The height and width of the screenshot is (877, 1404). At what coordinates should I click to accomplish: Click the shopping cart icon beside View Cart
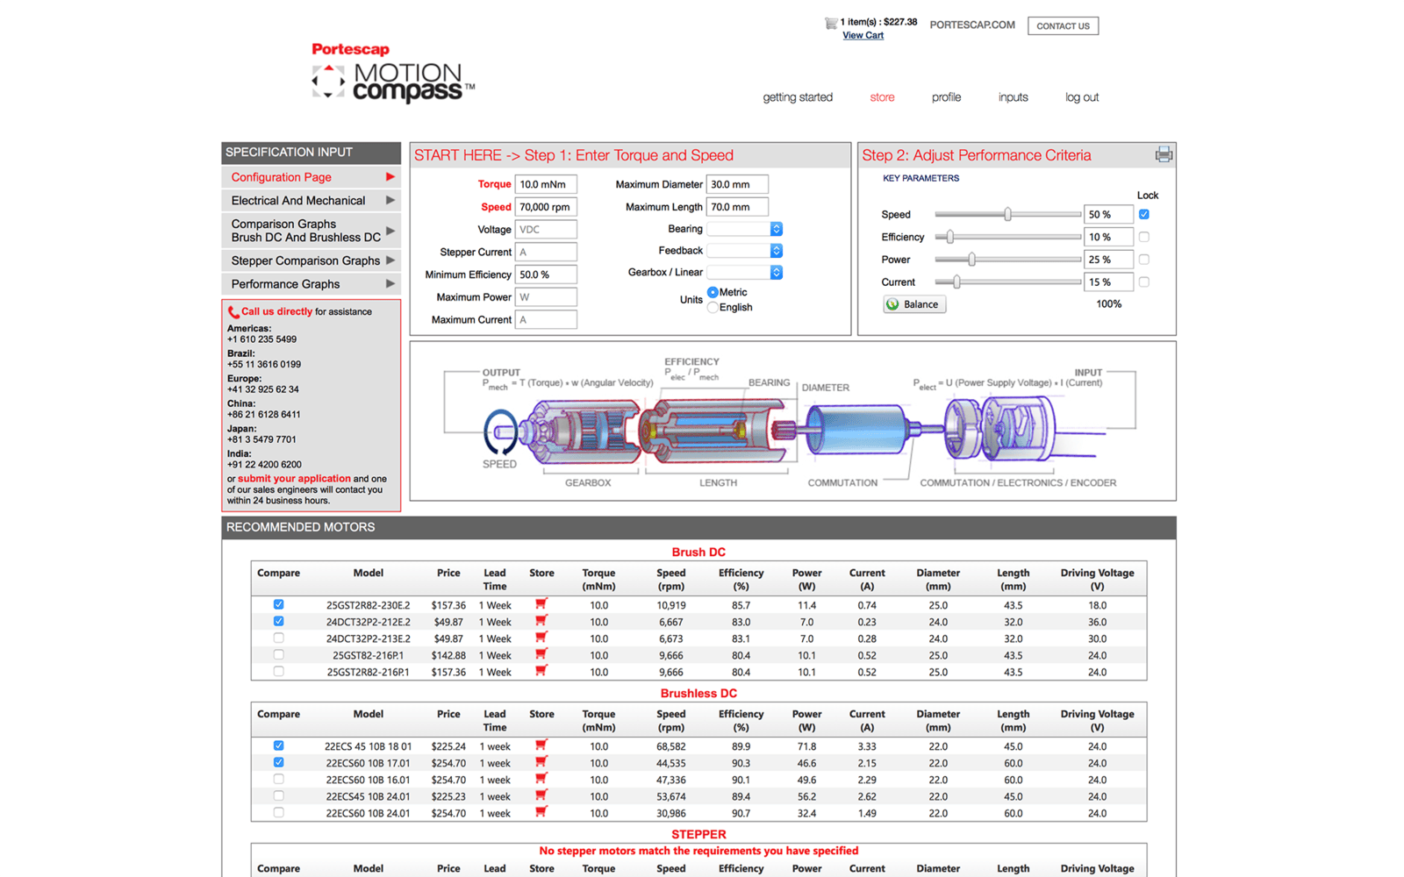pyautogui.click(x=830, y=23)
